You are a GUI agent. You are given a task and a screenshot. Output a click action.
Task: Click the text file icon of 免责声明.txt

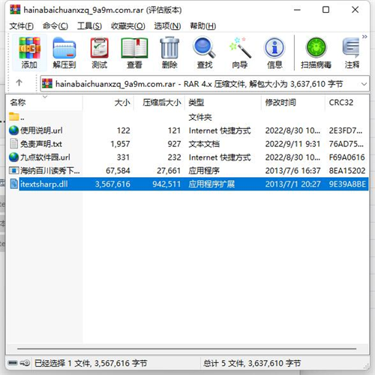click(13, 144)
